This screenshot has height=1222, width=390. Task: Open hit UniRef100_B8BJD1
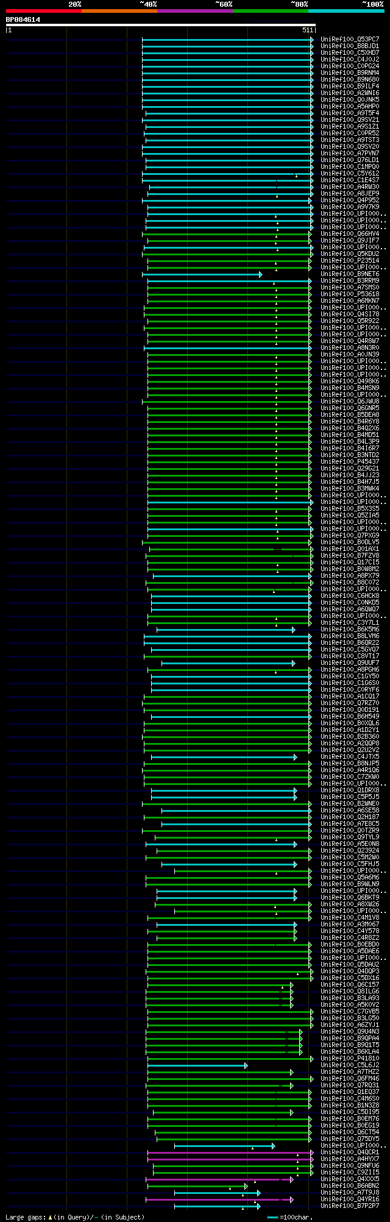click(x=350, y=46)
